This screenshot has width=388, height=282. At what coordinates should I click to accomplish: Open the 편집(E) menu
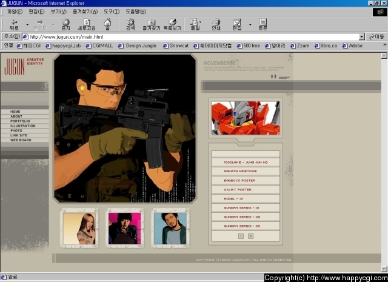[36, 12]
